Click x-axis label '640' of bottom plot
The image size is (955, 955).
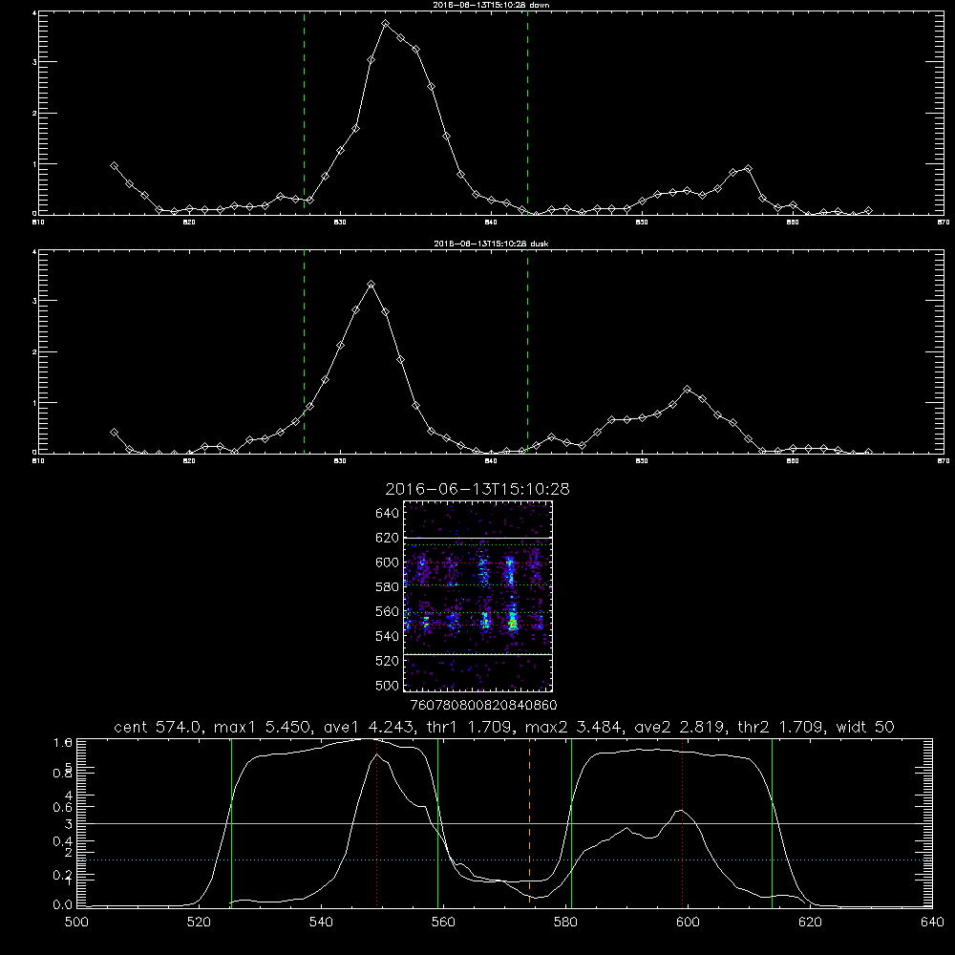(x=932, y=923)
